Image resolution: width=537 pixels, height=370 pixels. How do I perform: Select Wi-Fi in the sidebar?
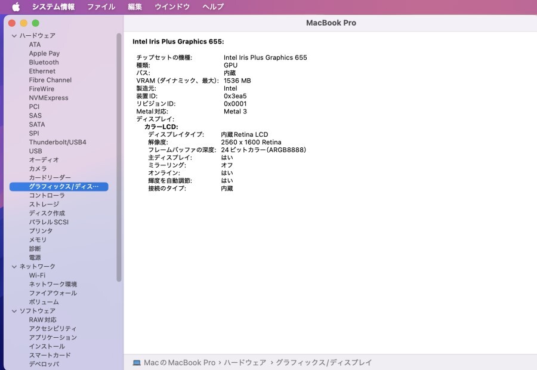(x=37, y=276)
